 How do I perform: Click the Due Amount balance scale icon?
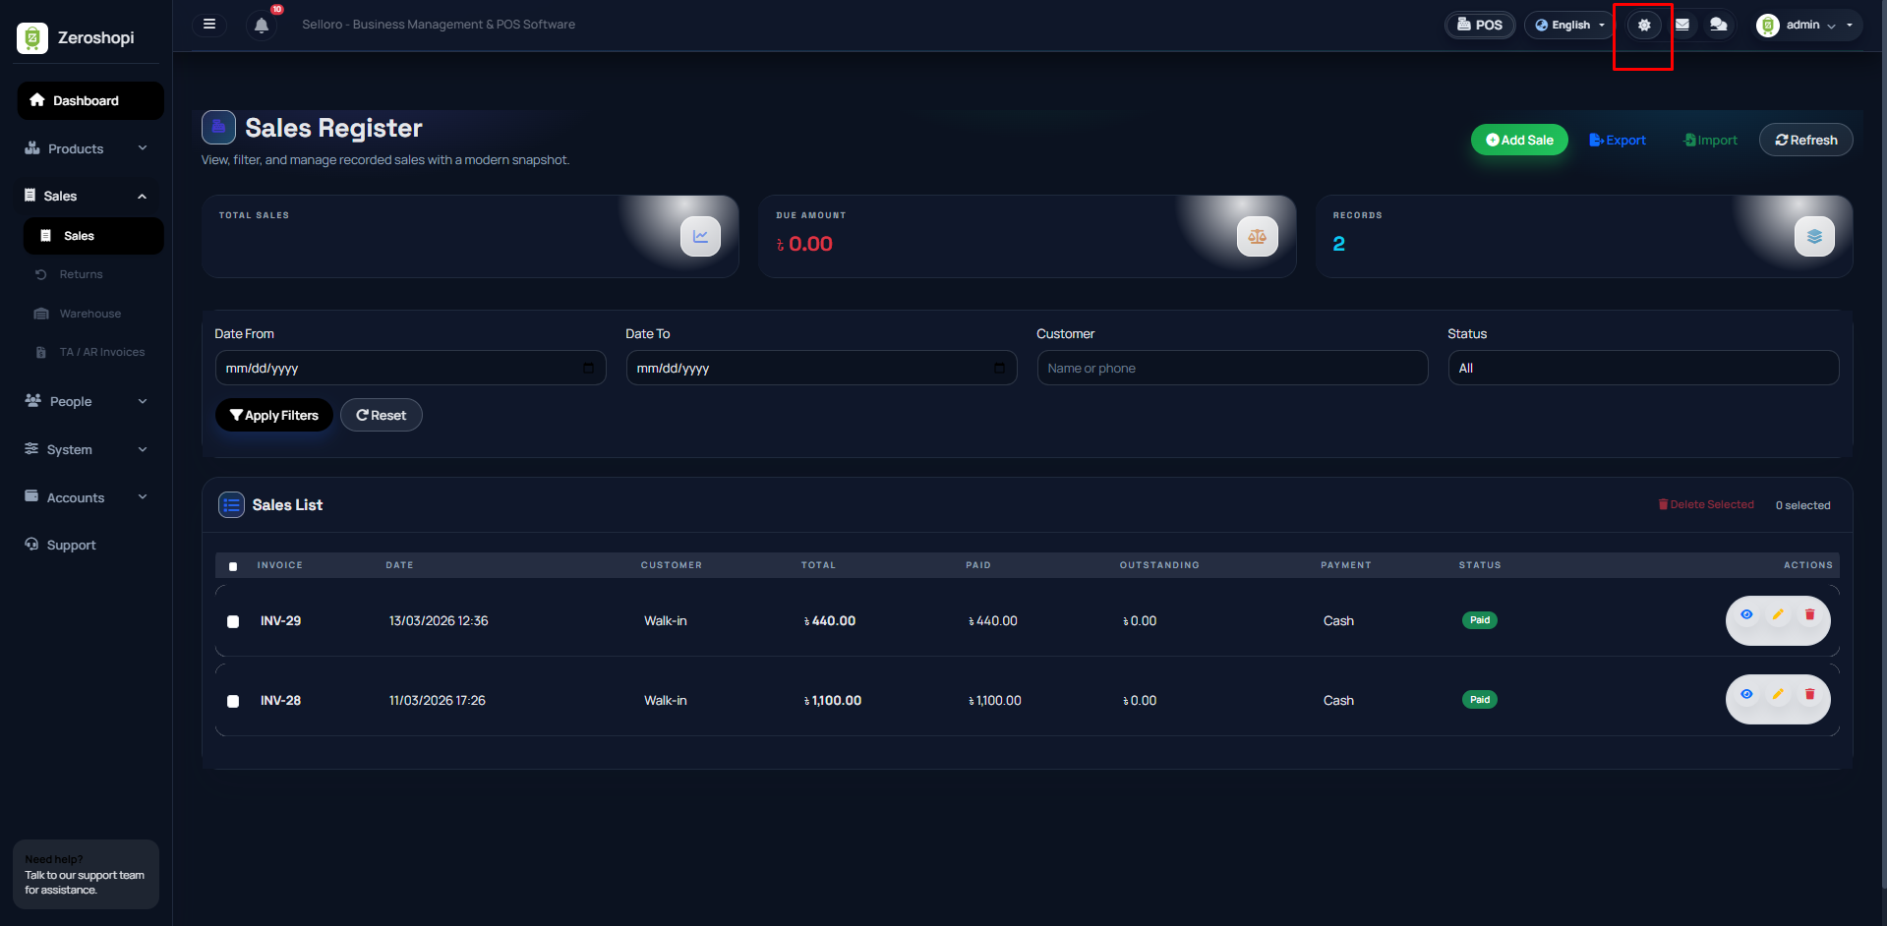coord(1258,237)
